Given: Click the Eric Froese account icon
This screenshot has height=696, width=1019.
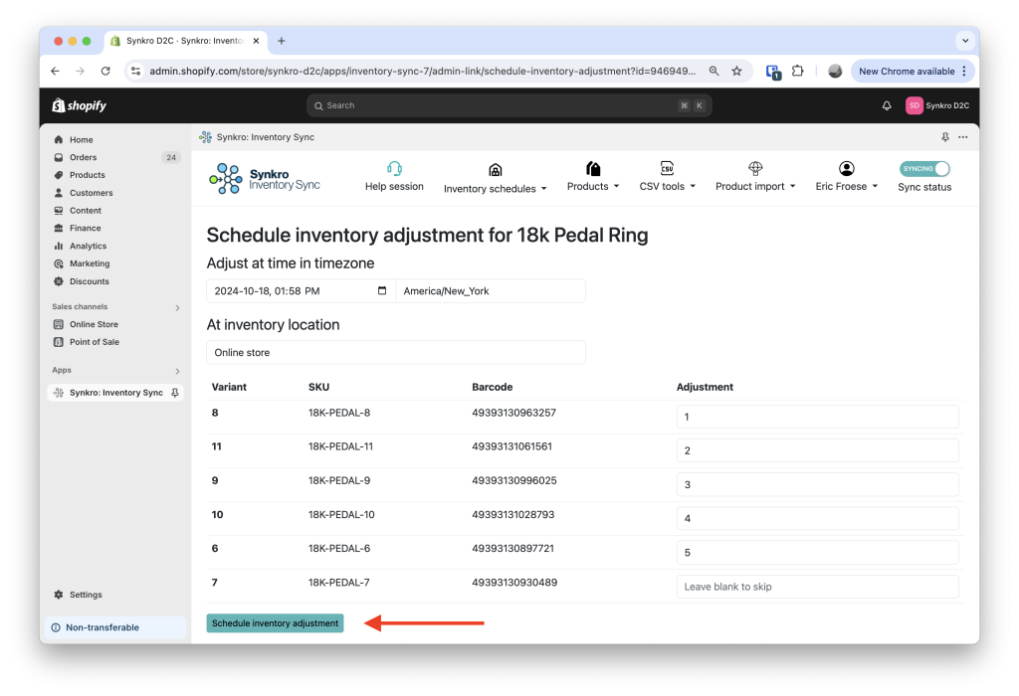Looking at the screenshot, I should click(x=846, y=168).
